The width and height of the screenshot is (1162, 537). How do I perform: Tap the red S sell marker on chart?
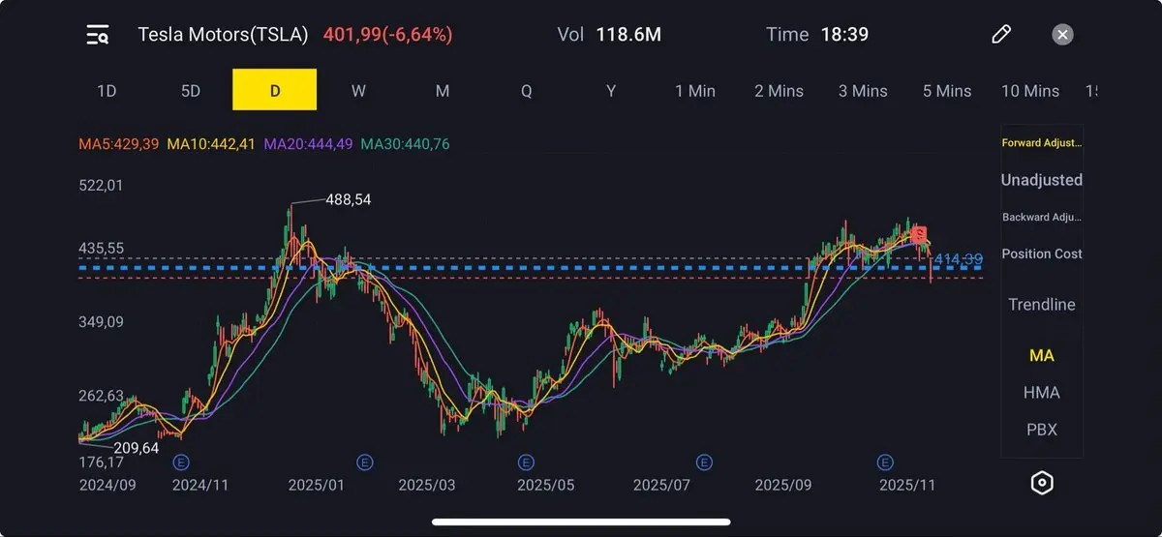[x=920, y=234]
